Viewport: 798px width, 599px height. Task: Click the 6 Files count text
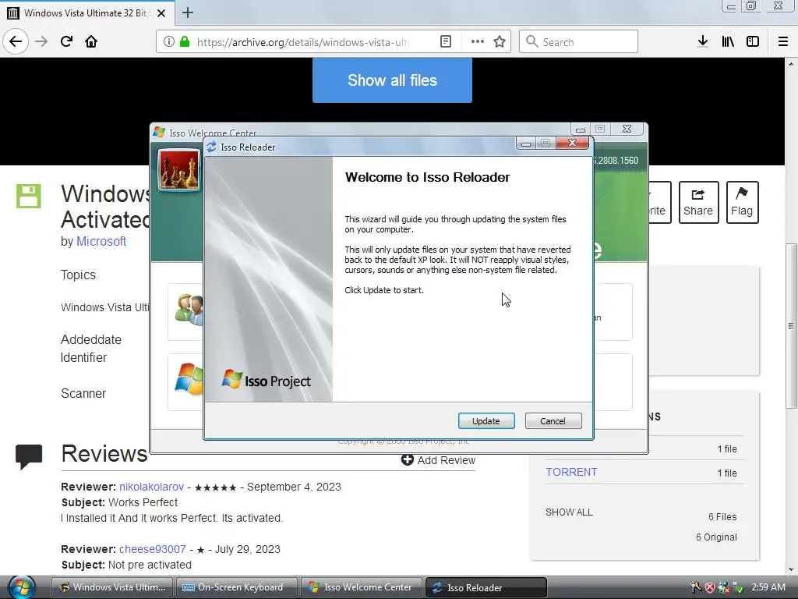[x=722, y=517]
